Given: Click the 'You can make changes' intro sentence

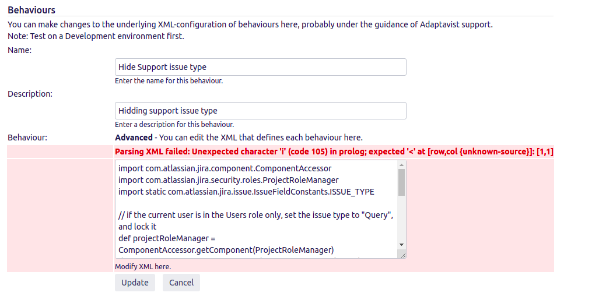Looking at the screenshot, I should pos(250,25).
